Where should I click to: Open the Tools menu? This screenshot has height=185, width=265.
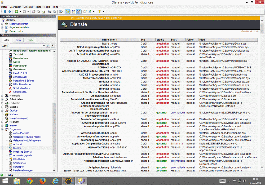pyautogui.click(x=47, y=7)
